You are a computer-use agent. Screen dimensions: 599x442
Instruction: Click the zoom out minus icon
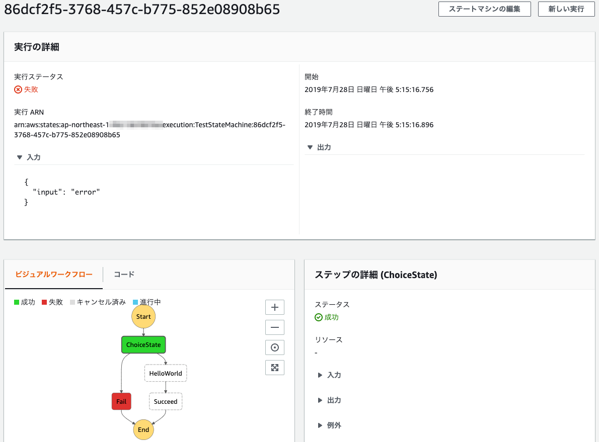274,327
